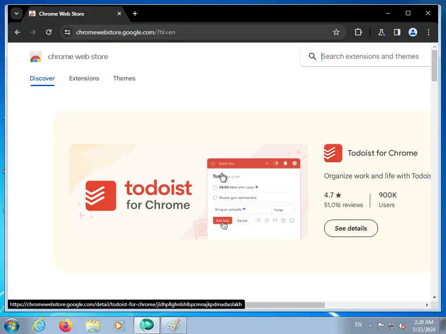
Task: Reload the current page
Action: click(49, 32)
